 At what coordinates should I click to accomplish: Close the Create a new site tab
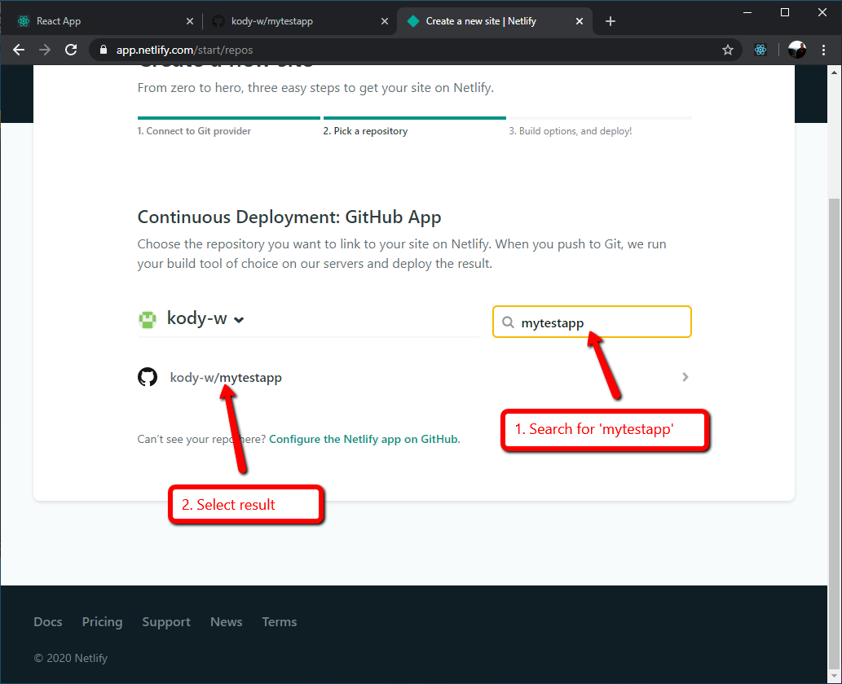580,21
